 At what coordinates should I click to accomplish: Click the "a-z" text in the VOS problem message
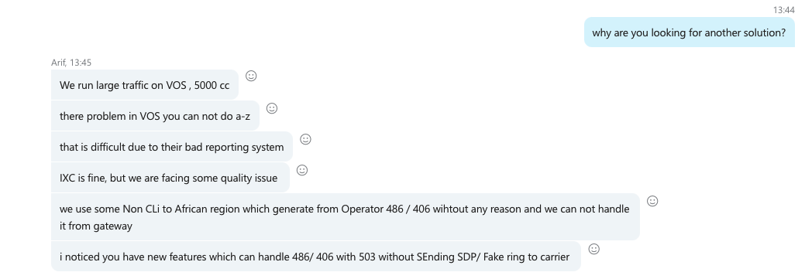pyautogui.click(x=243, y=116)
